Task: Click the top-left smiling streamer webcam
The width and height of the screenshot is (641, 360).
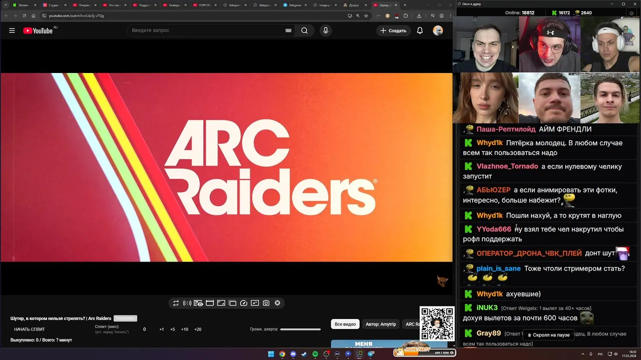Action: (x=486, y=44)
